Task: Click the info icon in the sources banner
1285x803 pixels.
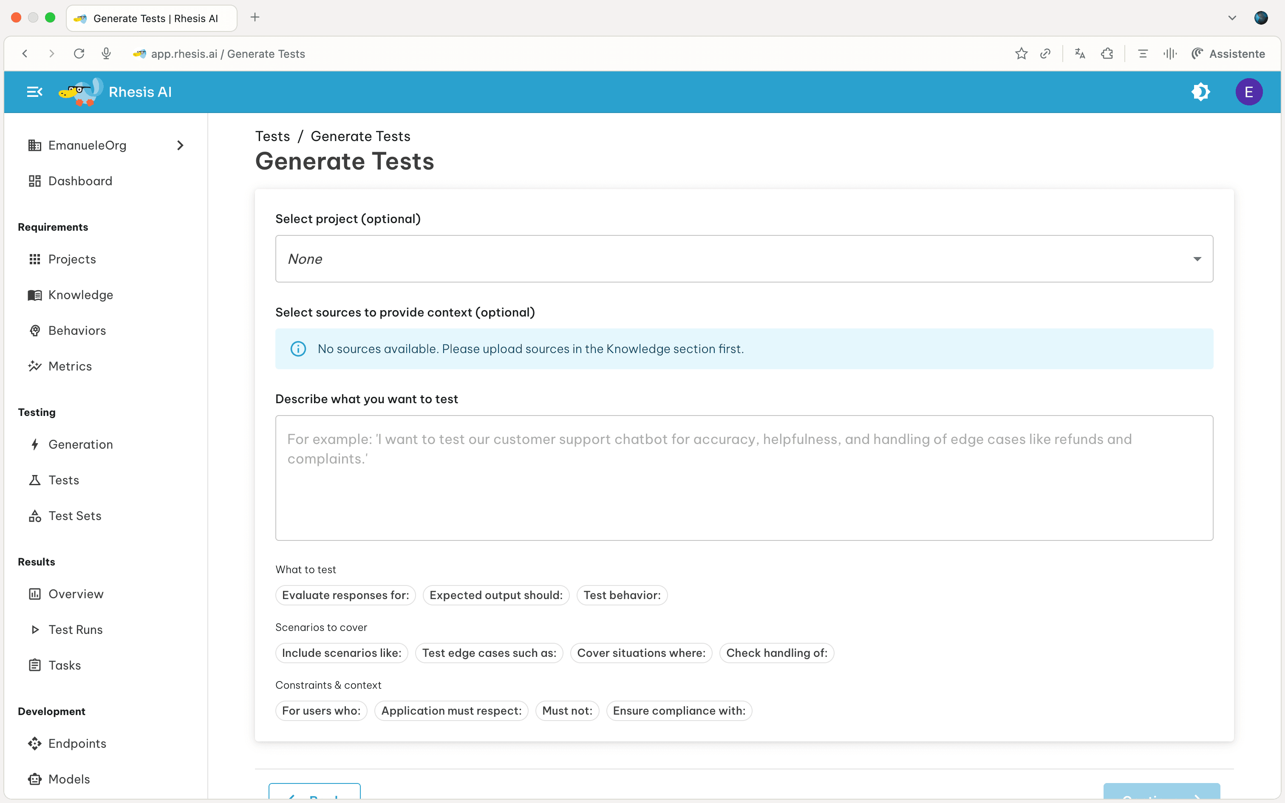Action: pyautogui.click(x=298, y=348)
